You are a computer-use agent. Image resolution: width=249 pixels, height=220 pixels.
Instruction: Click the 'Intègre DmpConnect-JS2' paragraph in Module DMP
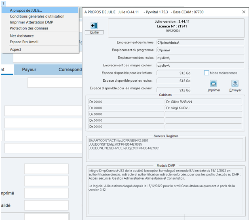(x=165, y=174)
